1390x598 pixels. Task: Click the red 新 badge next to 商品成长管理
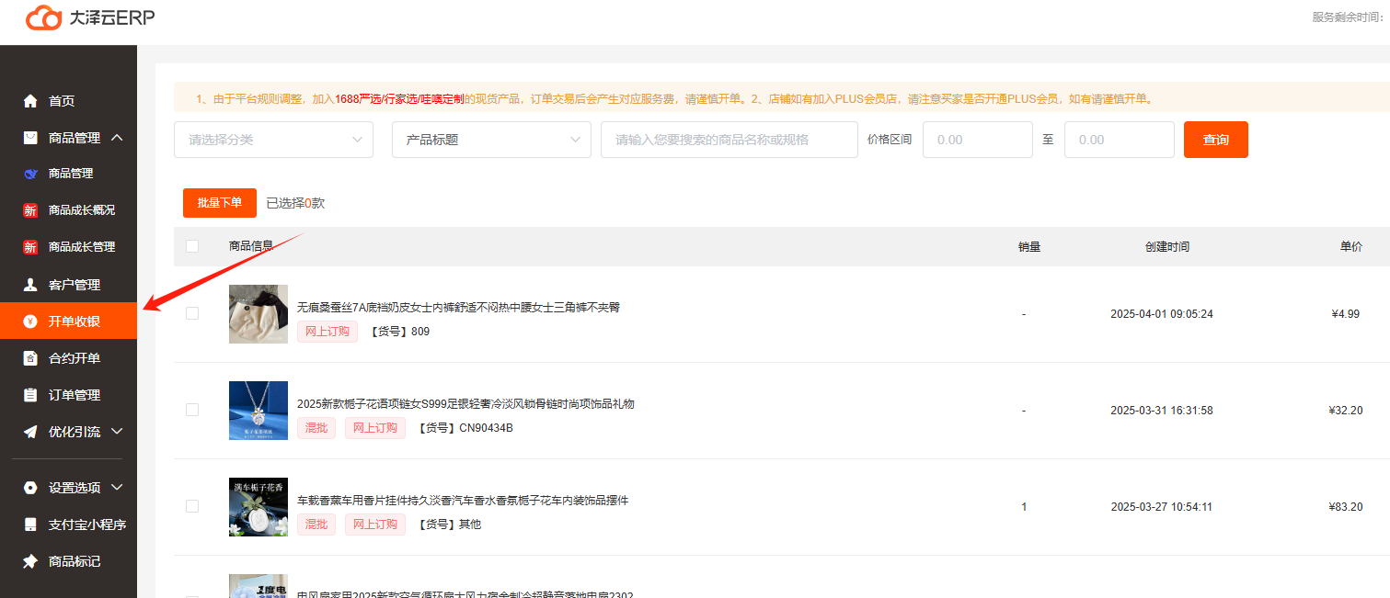(x=30, y=247)
